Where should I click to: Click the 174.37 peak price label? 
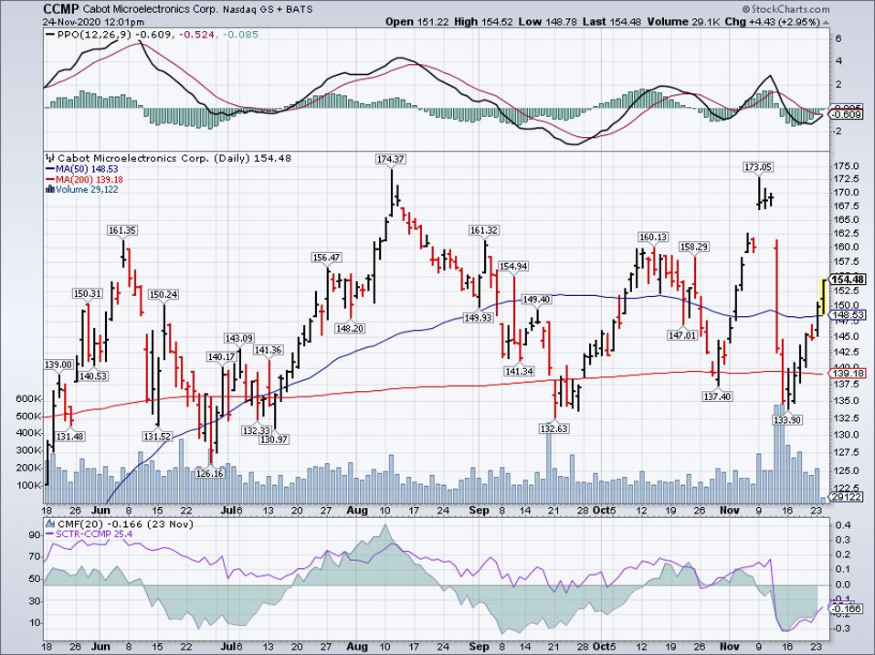[x=391, y=160]
